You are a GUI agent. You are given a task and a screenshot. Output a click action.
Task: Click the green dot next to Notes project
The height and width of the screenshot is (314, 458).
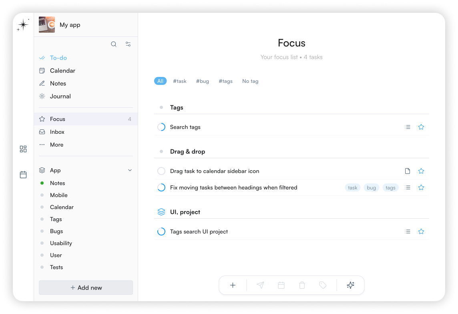(x=42, y=183)
